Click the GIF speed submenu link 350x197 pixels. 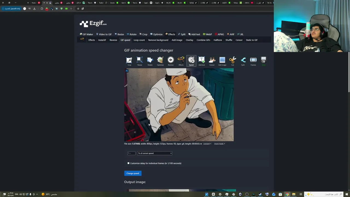tap(125, 40)
